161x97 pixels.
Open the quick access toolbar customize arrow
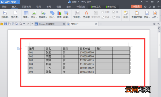point(32,24)
